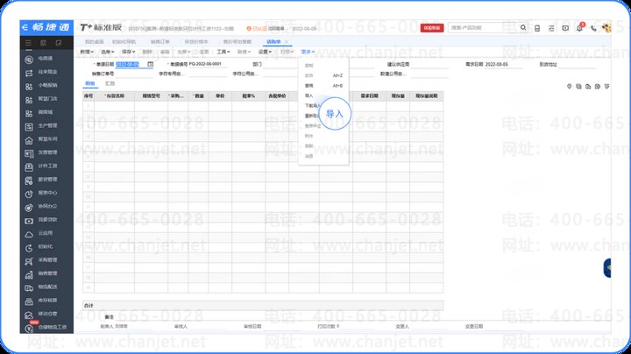The image size is (631, 354).
Task: Click the search magnifier icon
Action: click(523, 28)
